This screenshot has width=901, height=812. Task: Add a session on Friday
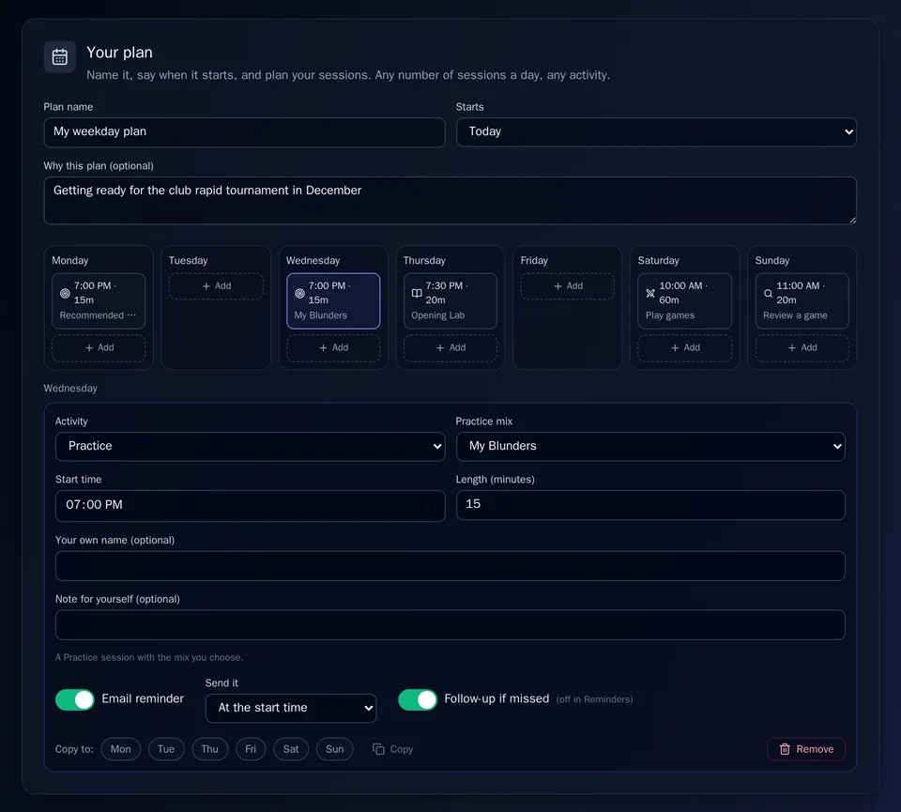coord(567,286)
